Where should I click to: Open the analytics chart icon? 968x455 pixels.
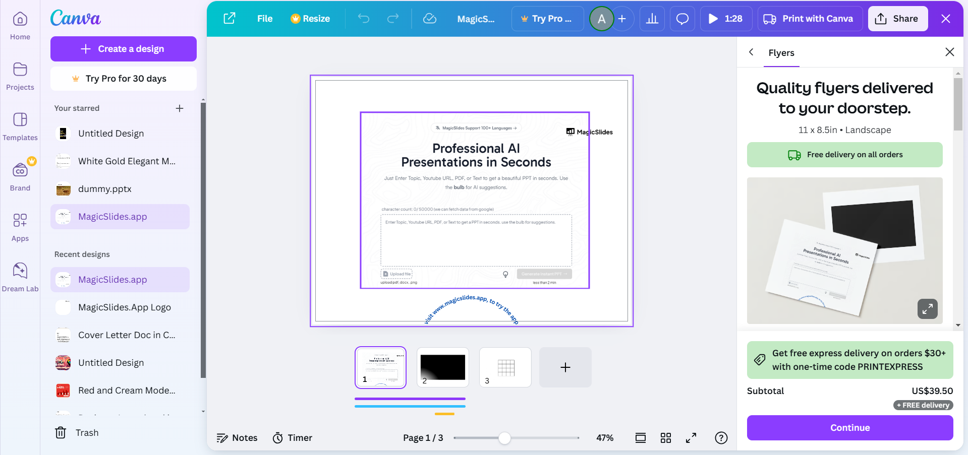652,19
